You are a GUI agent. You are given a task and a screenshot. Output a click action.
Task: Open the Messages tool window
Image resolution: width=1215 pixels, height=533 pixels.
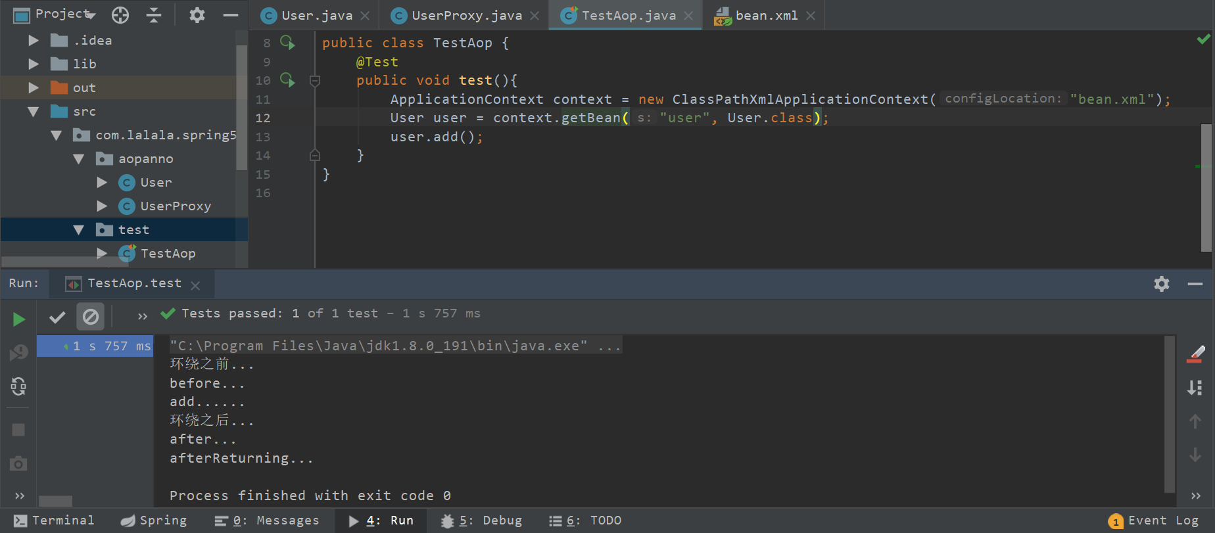pyautogui.click(x=267, y=521)
